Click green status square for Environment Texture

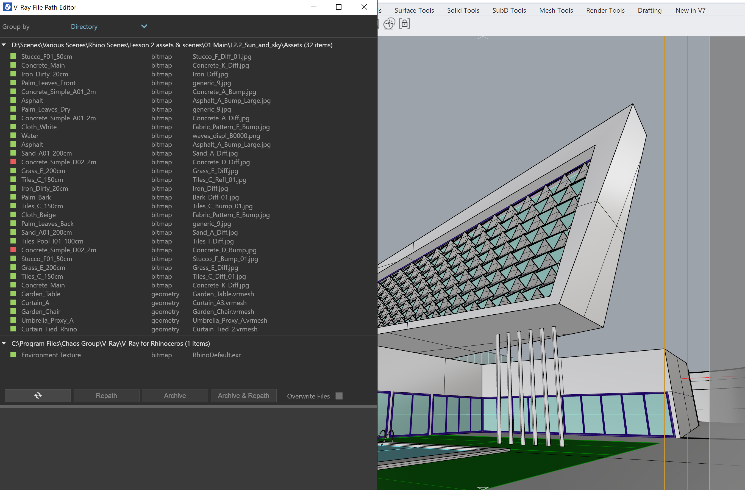13,355
